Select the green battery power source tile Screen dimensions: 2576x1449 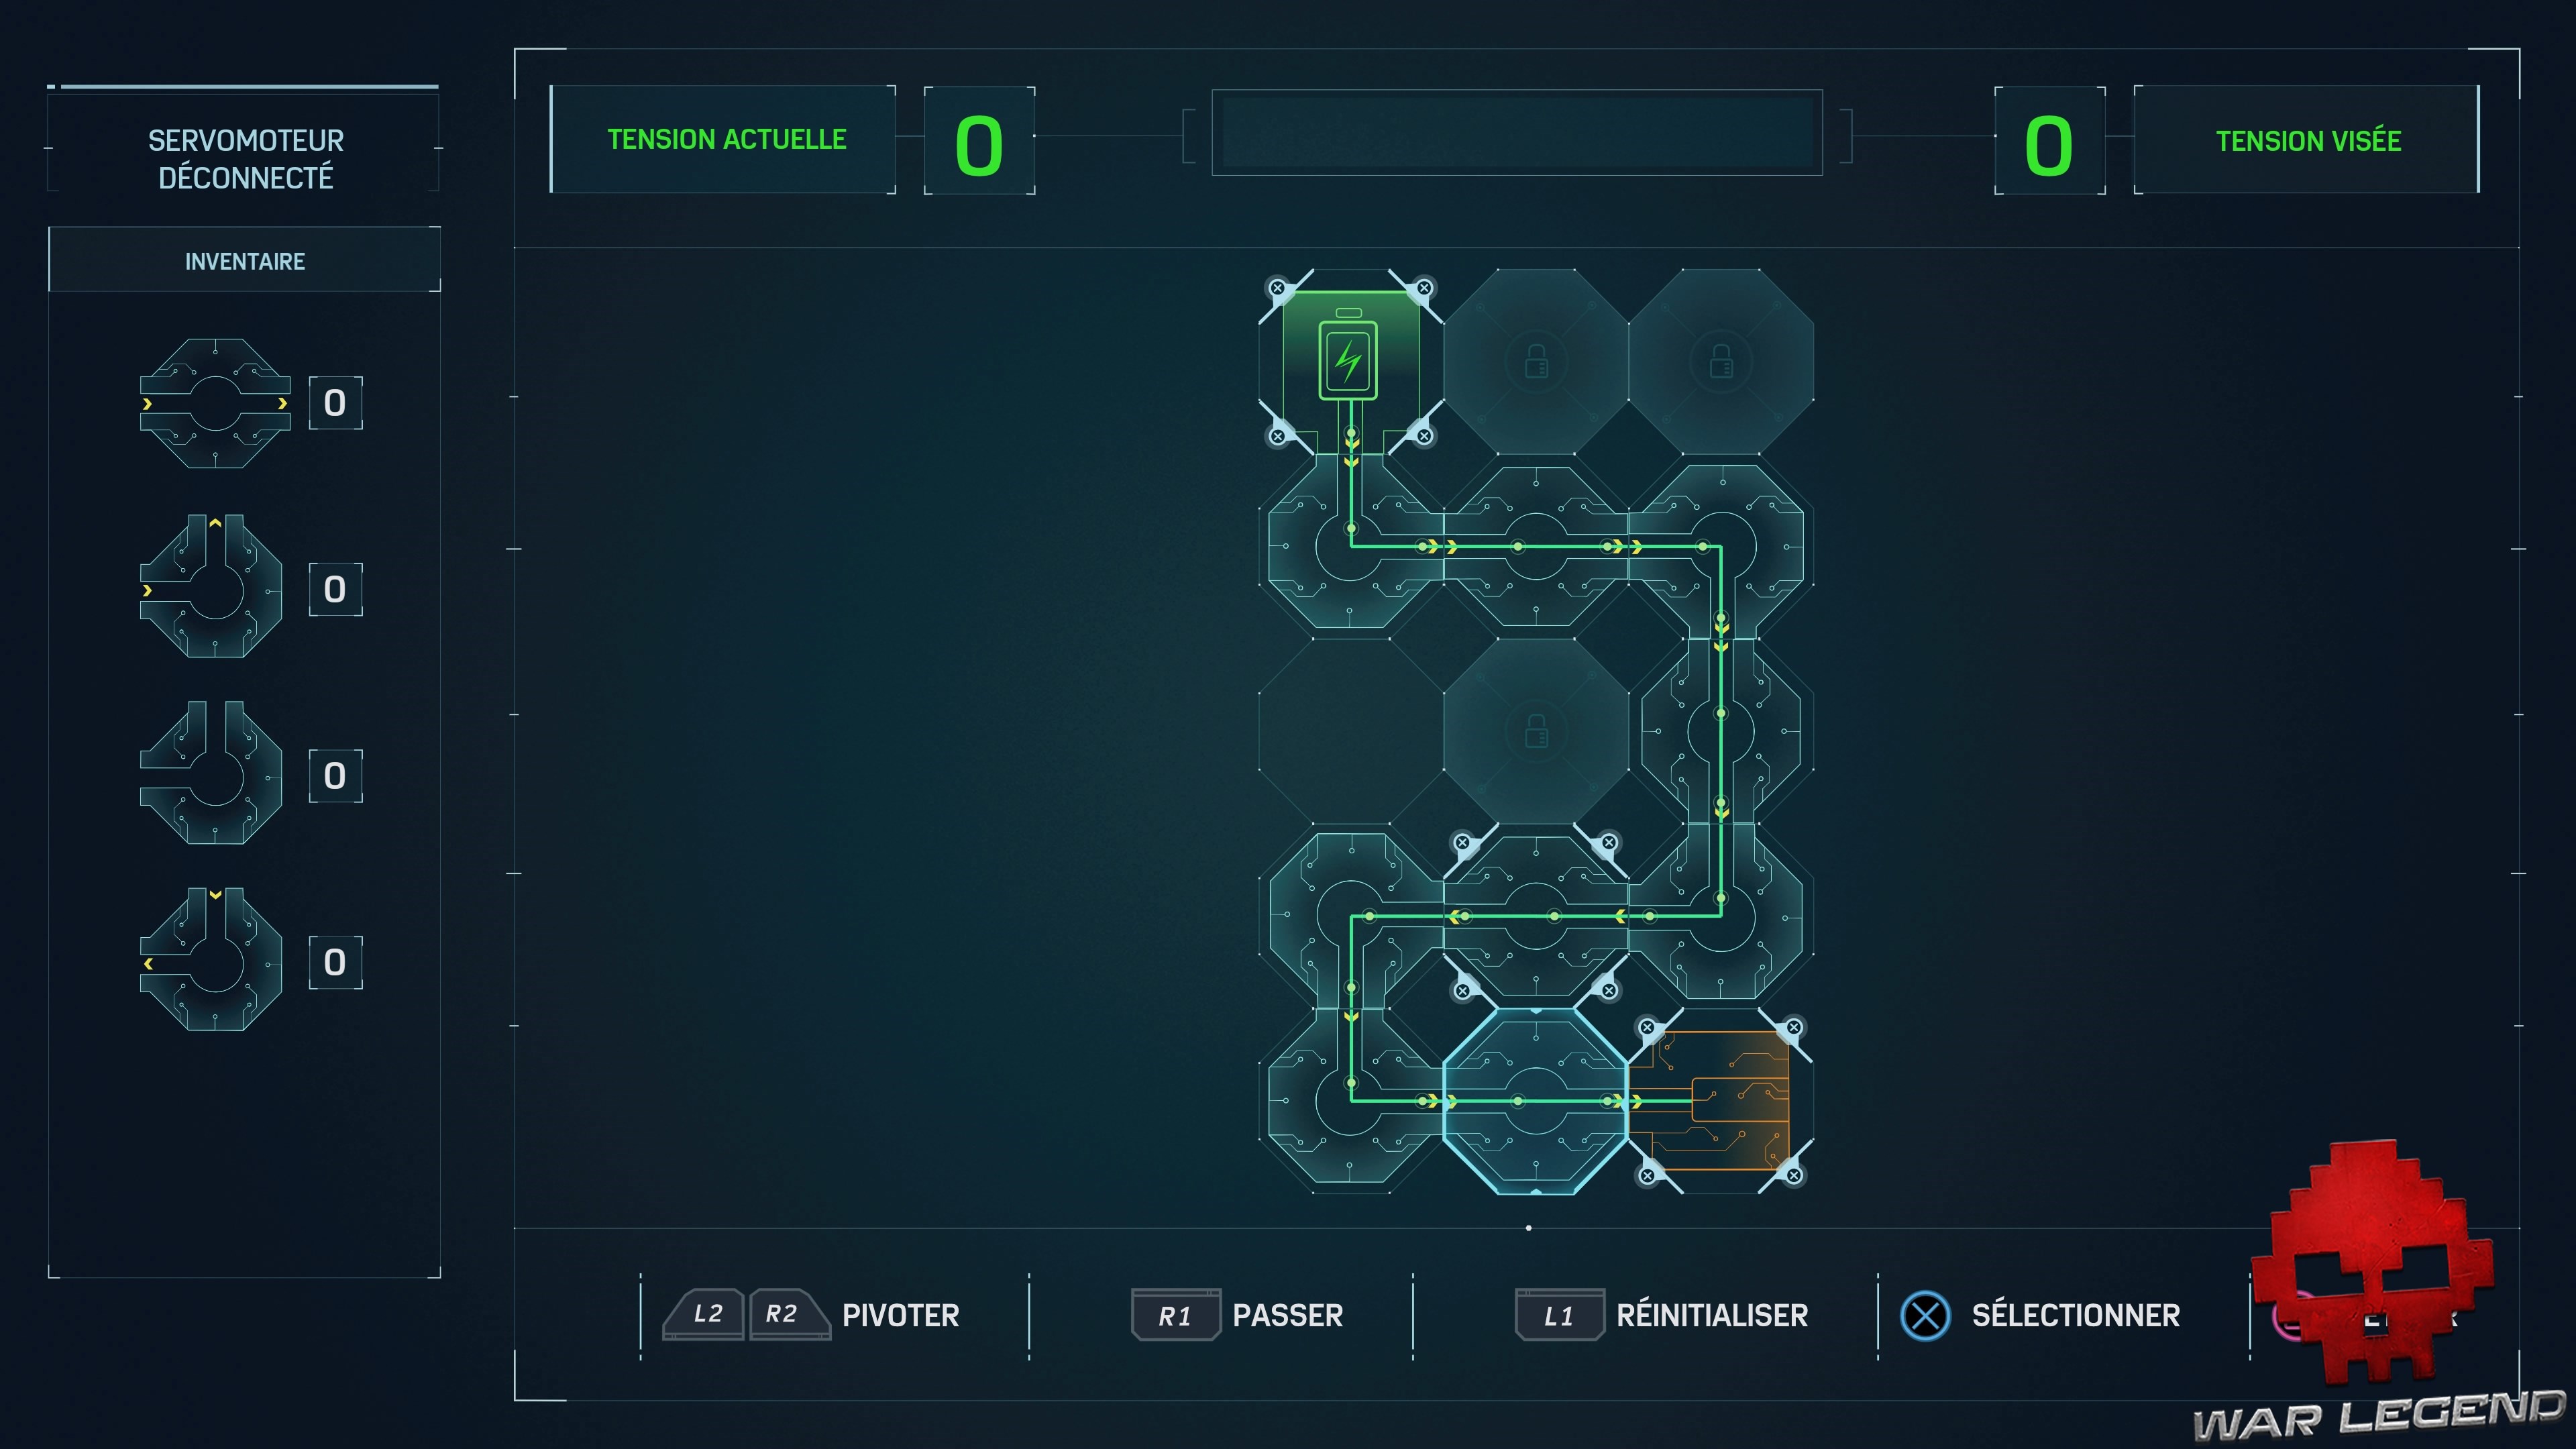(x=1350, y=362)
